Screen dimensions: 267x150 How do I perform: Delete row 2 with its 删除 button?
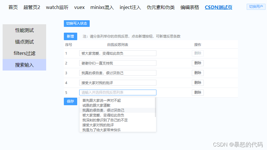tap(198, 63)
